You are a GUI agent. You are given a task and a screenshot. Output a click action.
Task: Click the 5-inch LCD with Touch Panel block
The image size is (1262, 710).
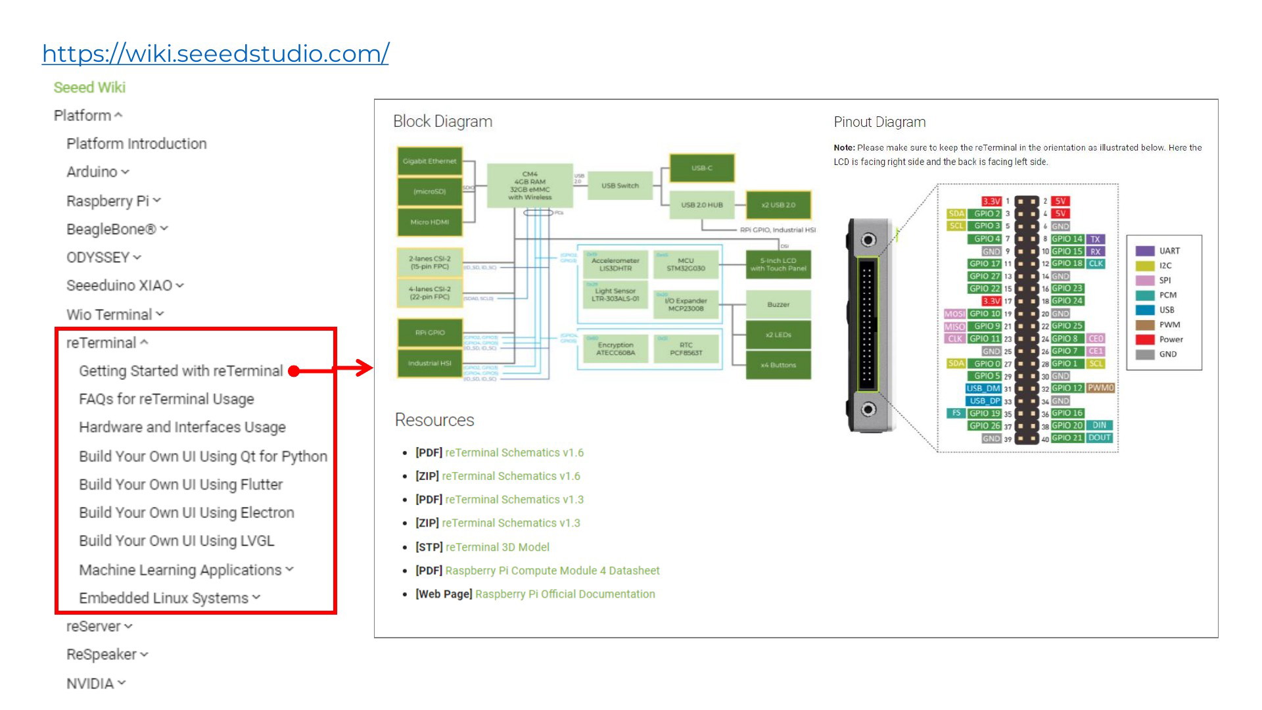pos(778,264)
